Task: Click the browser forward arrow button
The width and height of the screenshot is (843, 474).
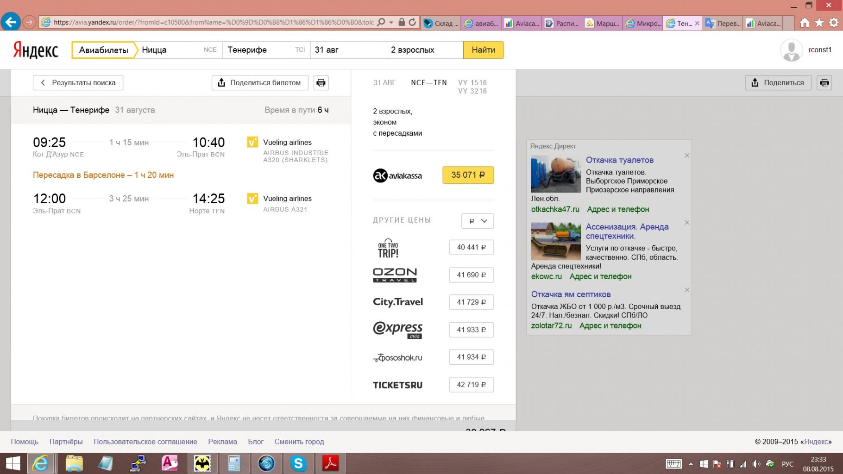Action: coord(29,22)
